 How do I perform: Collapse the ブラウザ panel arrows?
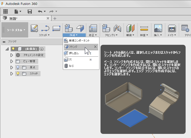point(4,42)
